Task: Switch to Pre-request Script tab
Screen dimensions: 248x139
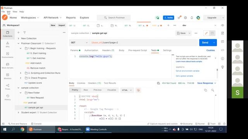Action: [138, 50]
